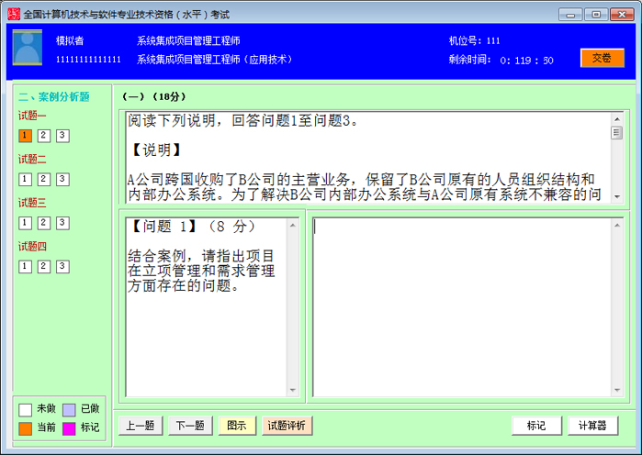This screenshot has width=642, height=455.
Task: Select question 1 under 试题一
Action: (25, 136)
